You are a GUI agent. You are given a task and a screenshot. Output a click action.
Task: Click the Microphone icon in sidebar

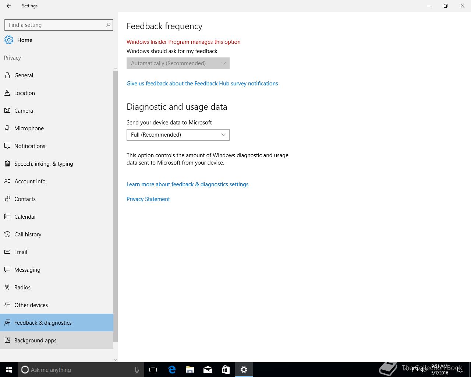(7, 128)
